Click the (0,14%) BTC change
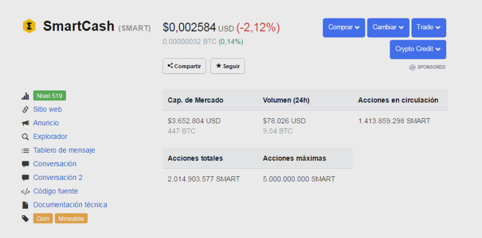The image size is (482, 238). [x=231, y=41]
